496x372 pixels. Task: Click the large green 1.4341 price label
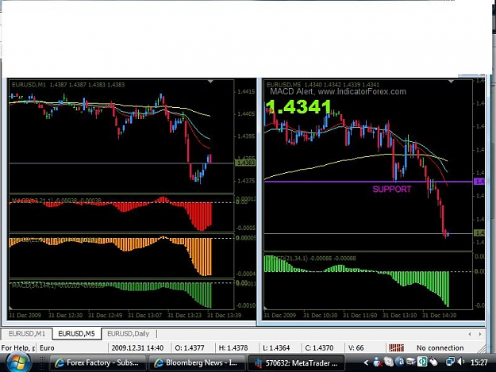pos(298,107)
